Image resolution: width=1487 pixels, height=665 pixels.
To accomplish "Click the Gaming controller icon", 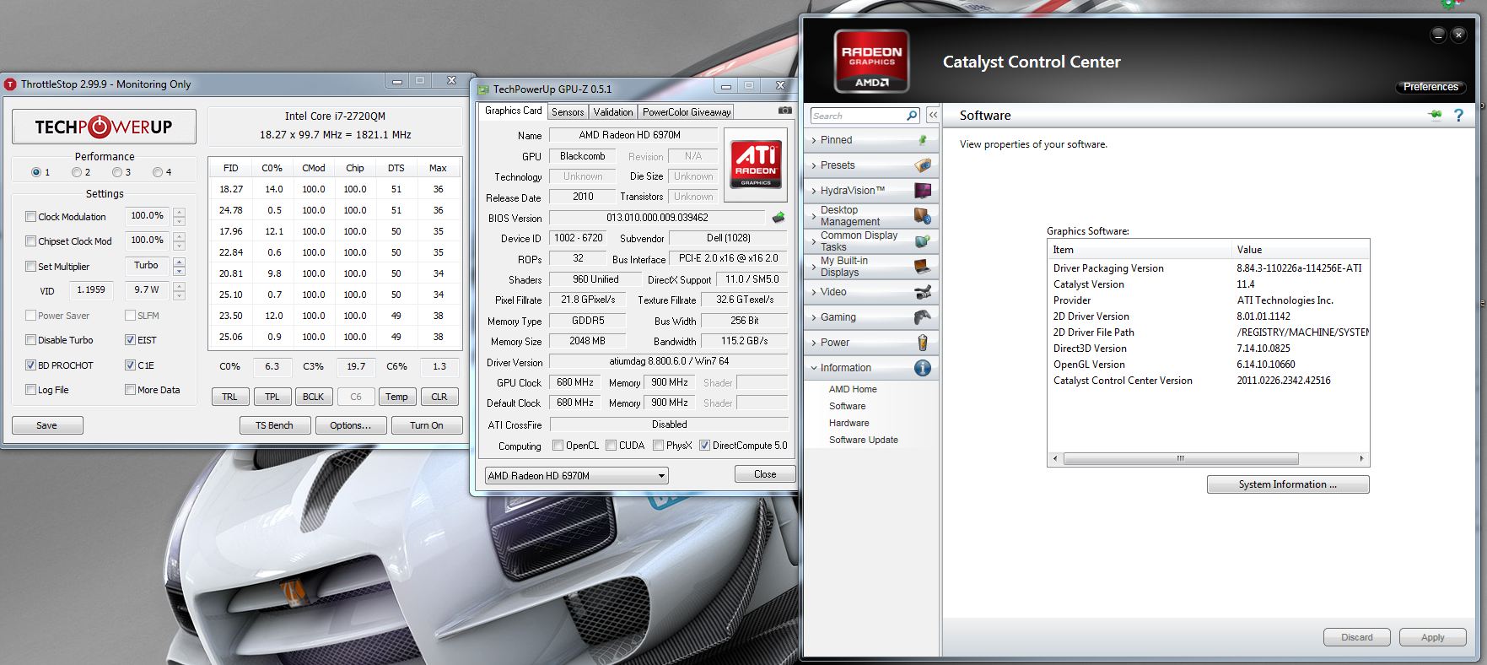I will point(923,317).
